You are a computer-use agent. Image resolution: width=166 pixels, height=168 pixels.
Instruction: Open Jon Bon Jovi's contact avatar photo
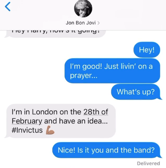click(83, 9)
